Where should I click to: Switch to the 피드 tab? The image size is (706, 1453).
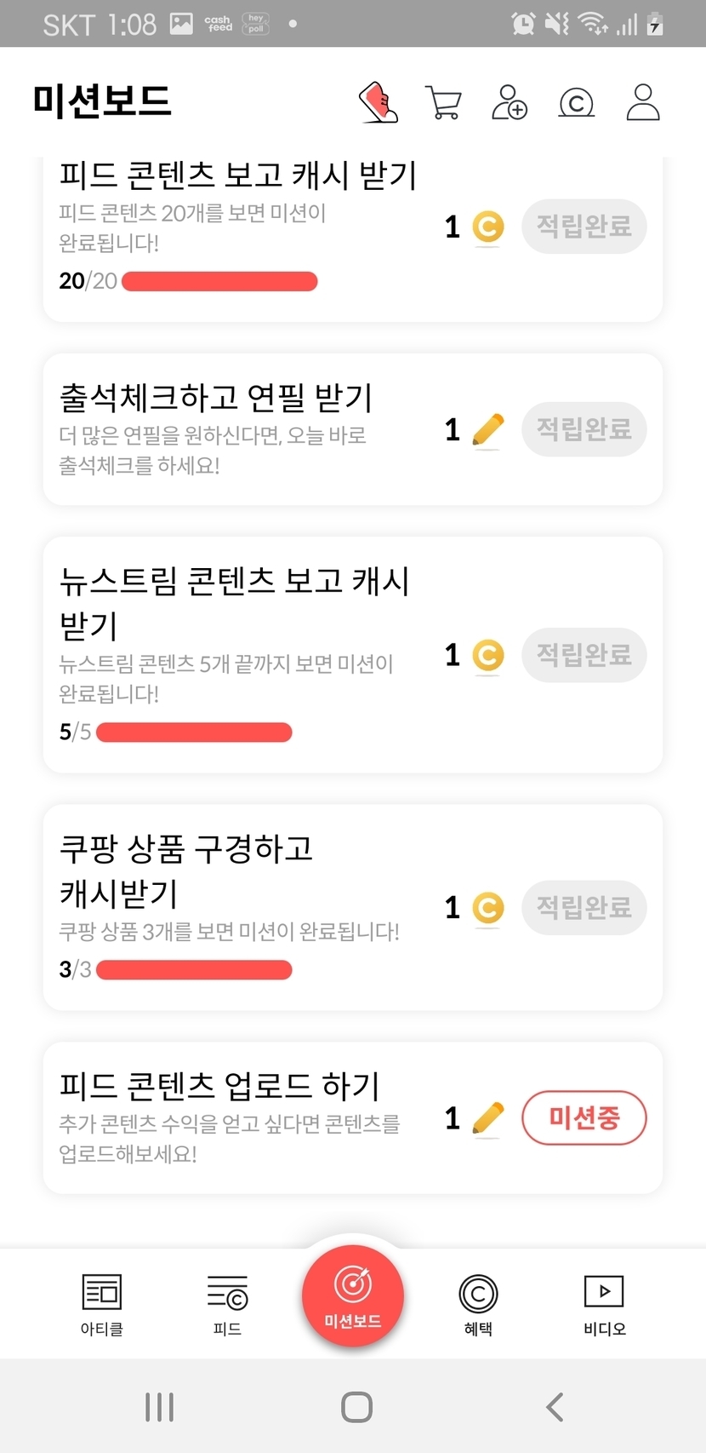[x=227, y=1303]
